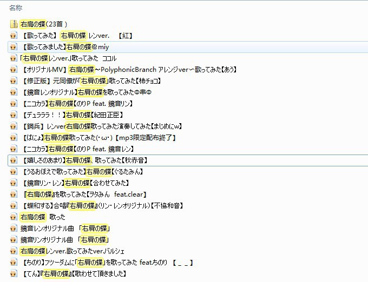Screen dimensions: 368x282
Task: Select 【ニコカラ】右肩の蝶【のりP feat. 鏡音レン】 file name
Action: click(x=78, y=149)
